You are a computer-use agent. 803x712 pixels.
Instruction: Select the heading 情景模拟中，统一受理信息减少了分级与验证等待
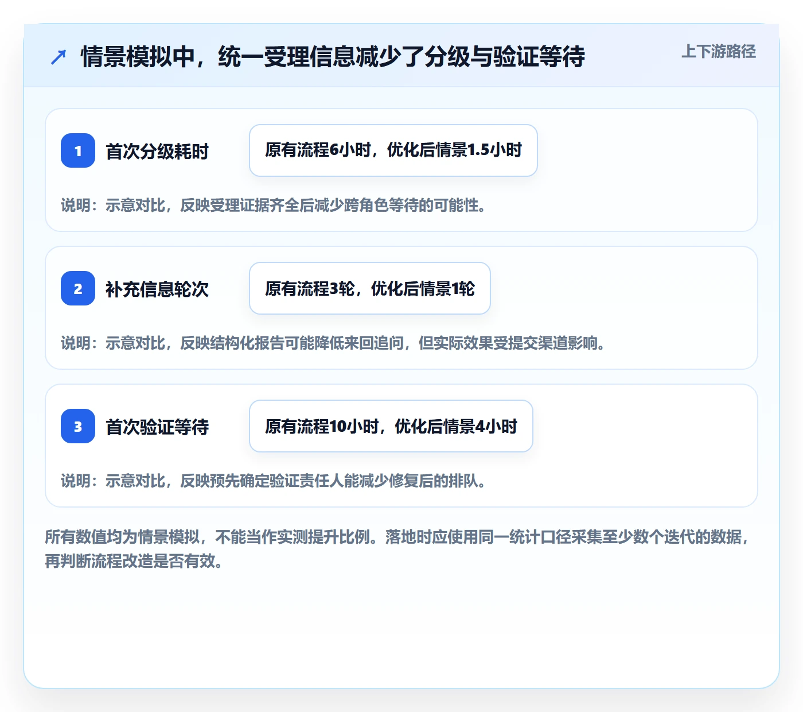(x=333, y=57)
